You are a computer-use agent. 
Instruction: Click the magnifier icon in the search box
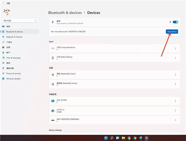tap(35, 21)
